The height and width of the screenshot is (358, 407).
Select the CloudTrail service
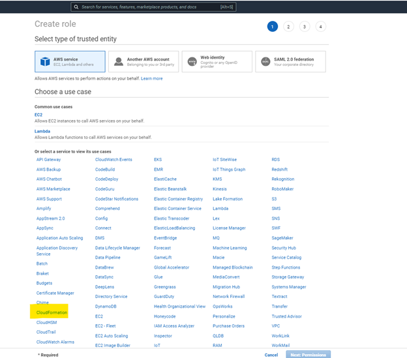(46, 332)
